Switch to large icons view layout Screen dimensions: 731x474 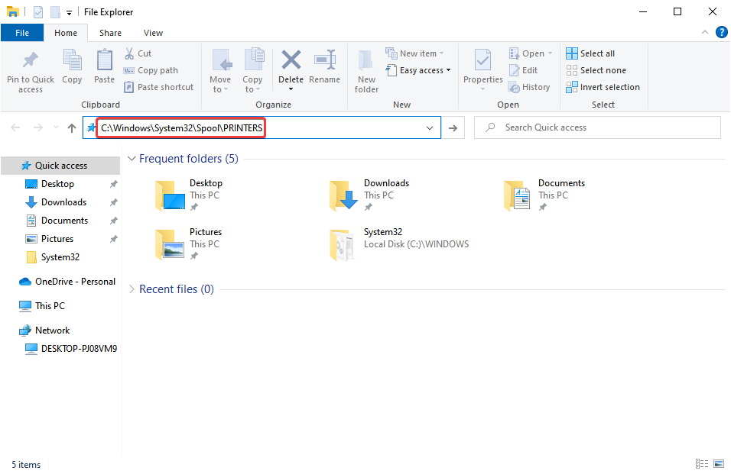(x=719, y=464)
